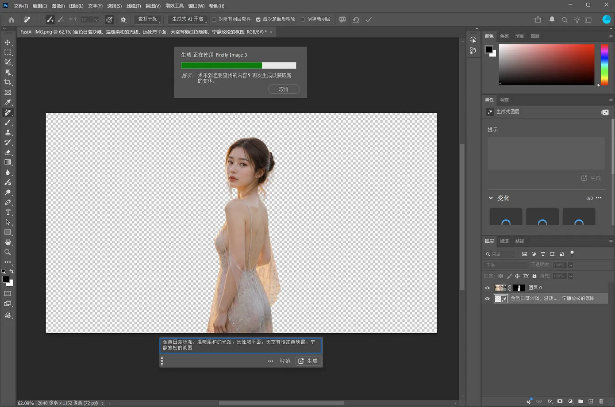This screenshot has height=407, width=615.
Task: Open the notifications bell icon
Action: 552,19
